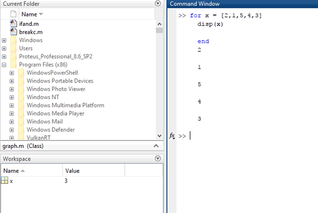Open the breakc.m file
This screenshot has height=213, width=318.
tap(31, 32)
